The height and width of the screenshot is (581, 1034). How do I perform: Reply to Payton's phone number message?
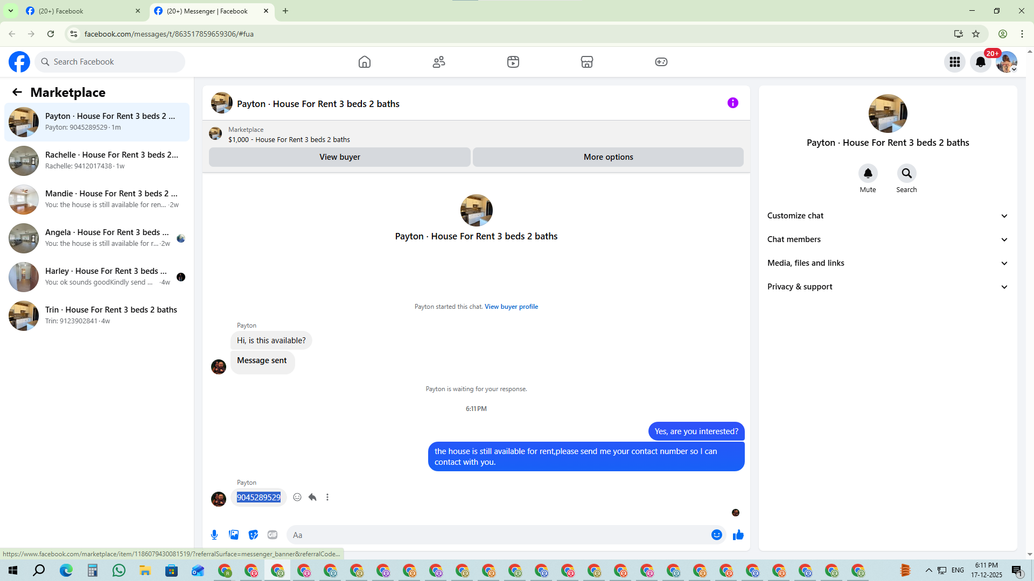pos(312,497)
